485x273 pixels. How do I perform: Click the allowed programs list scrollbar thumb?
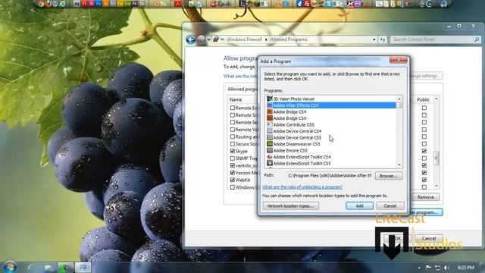436,158
